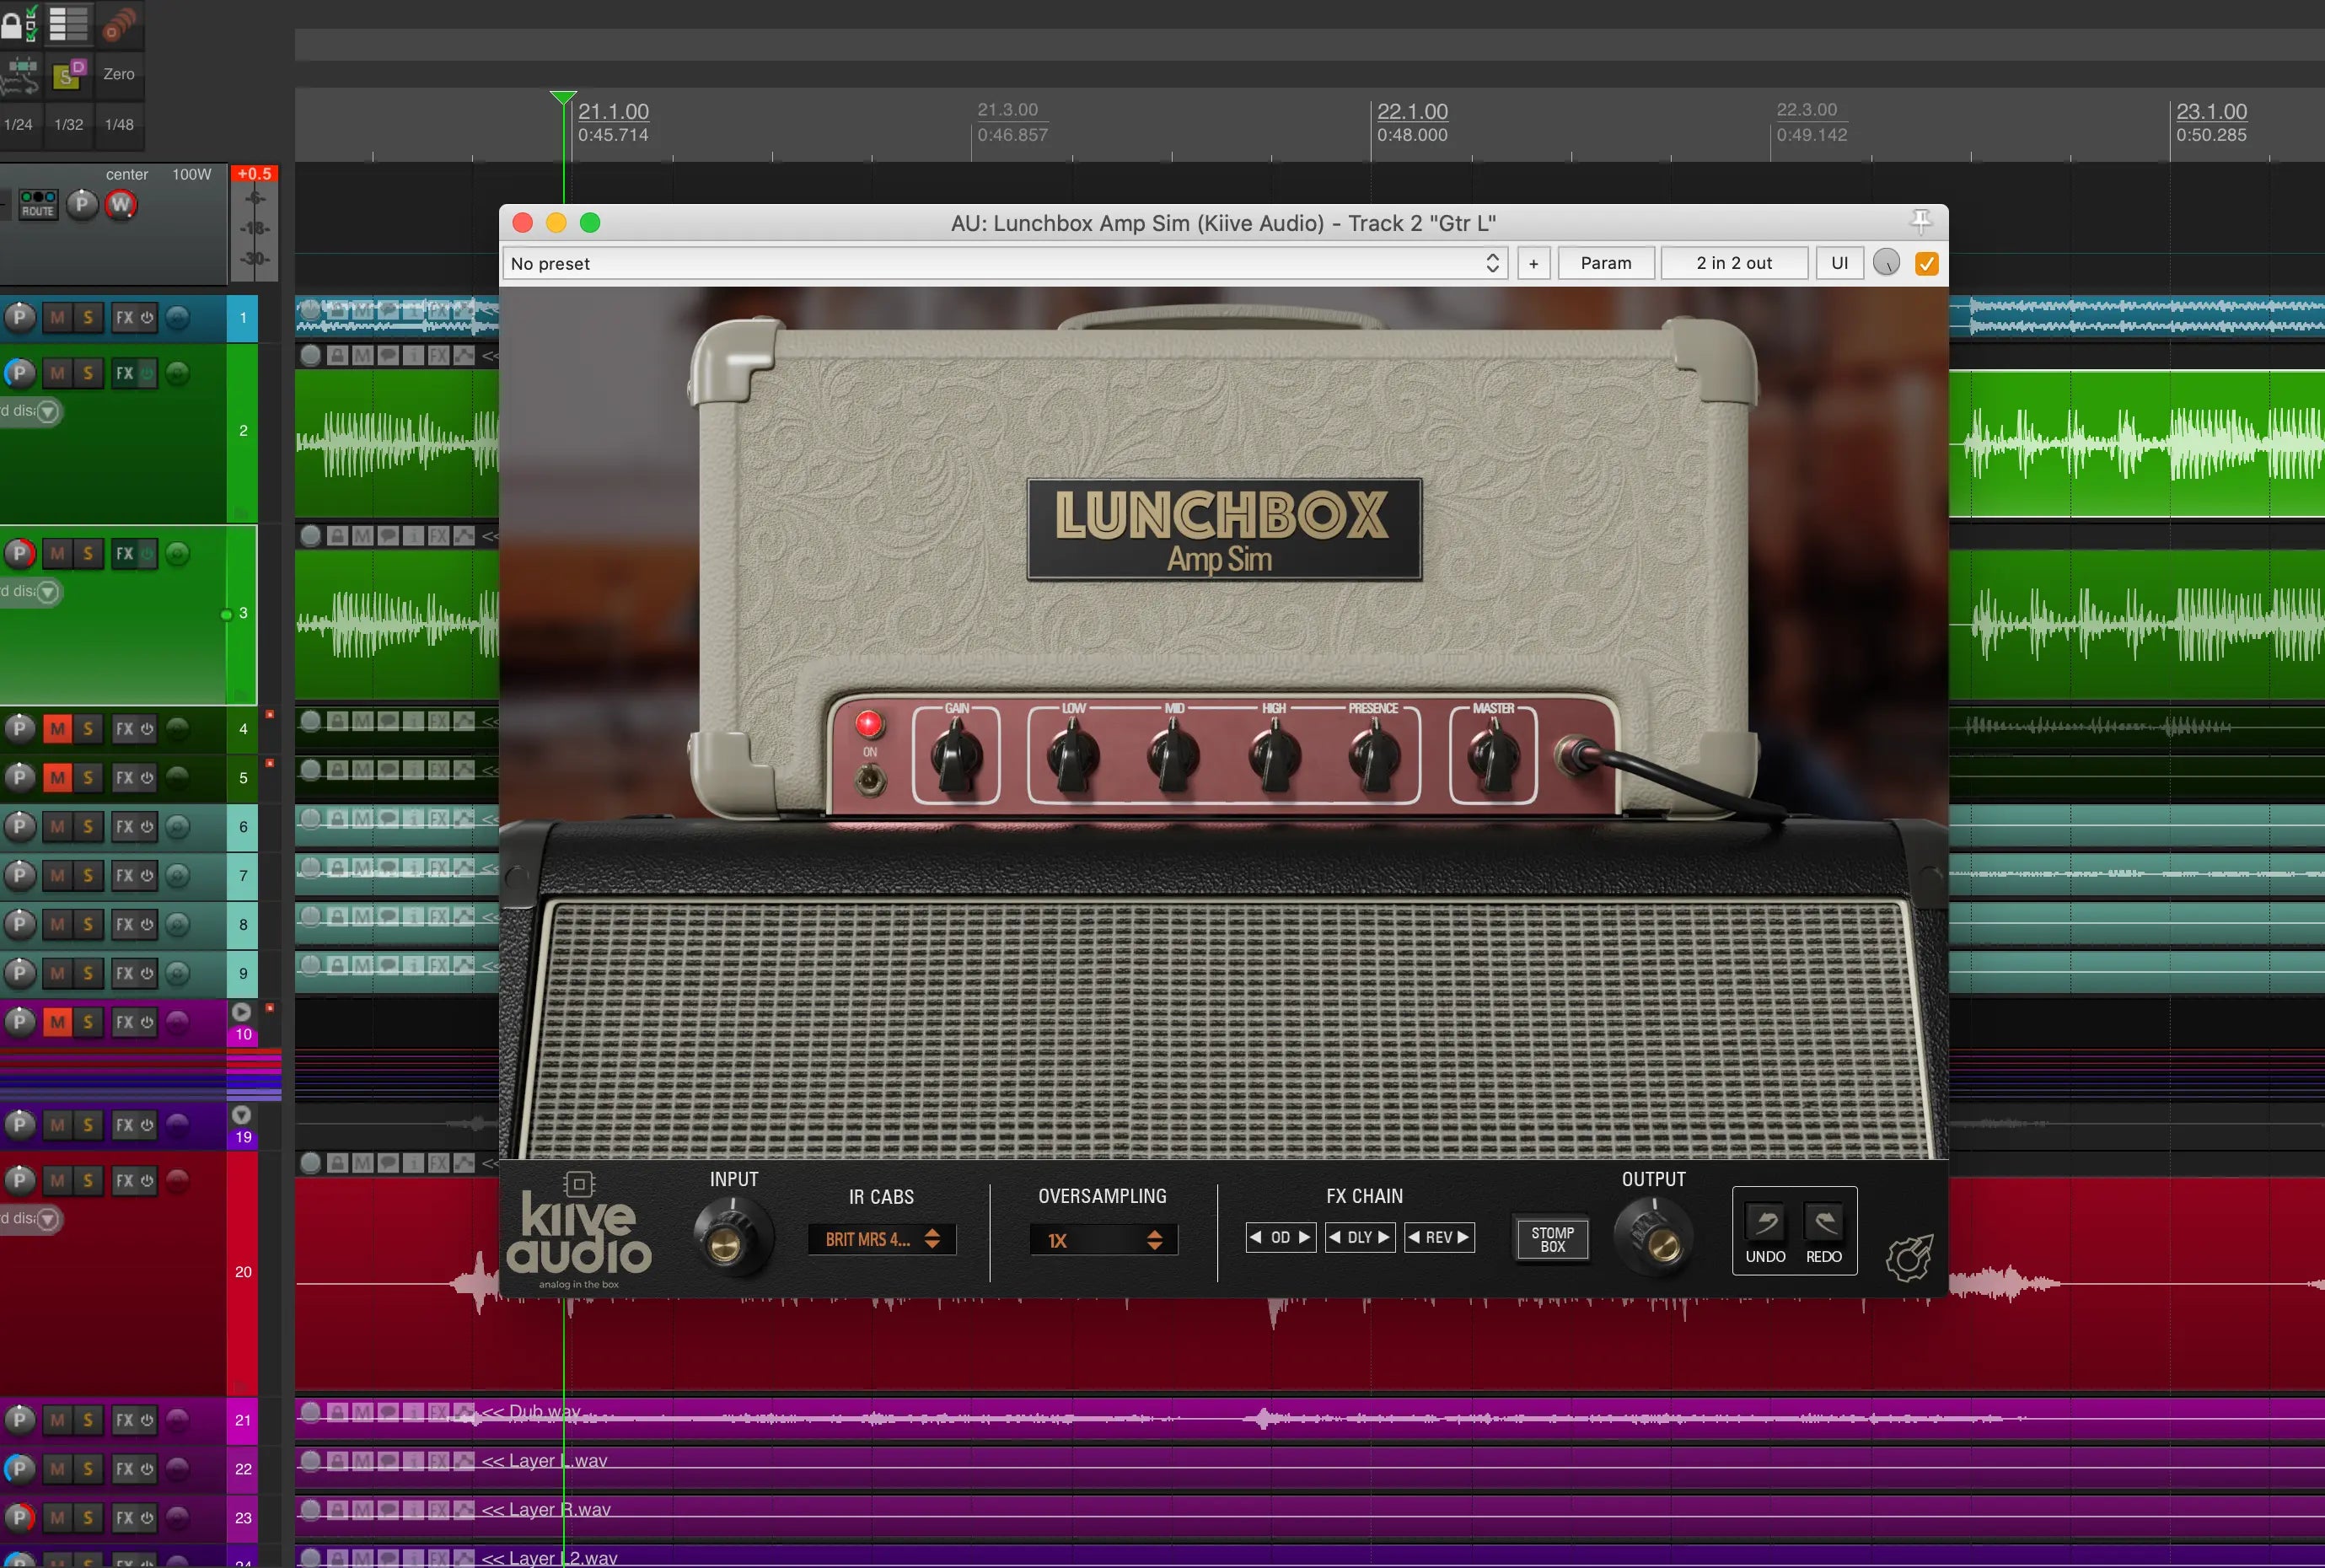Click the plus button beside preset box
2325x1568 pixels.
1533,263
